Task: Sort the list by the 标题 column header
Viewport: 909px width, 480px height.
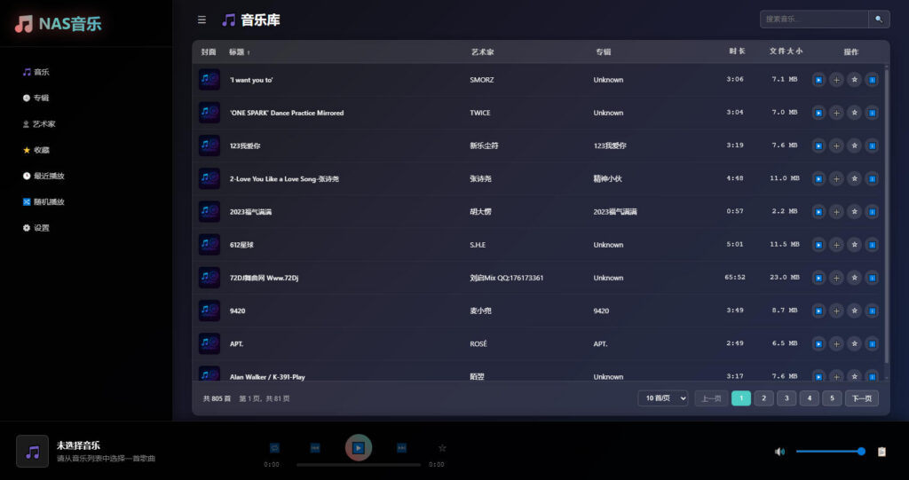Action: point(240,52)
